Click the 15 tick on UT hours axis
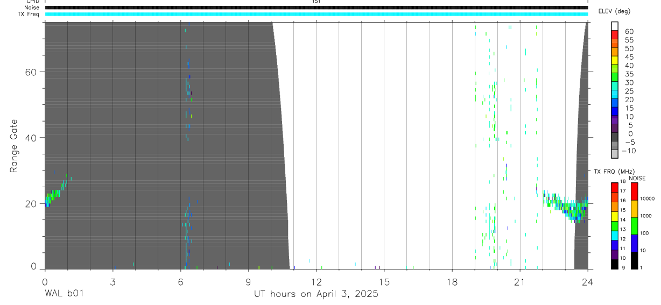Image resolution: width=661 pixels, height=305 pixels. click(384, 281)
